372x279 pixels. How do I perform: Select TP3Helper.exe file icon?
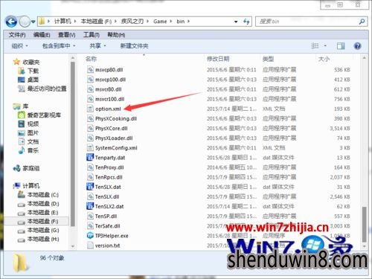(x=90, y=236)
